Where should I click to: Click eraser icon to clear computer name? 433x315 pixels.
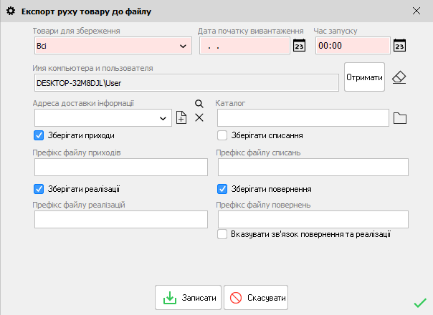coord(399,77)
